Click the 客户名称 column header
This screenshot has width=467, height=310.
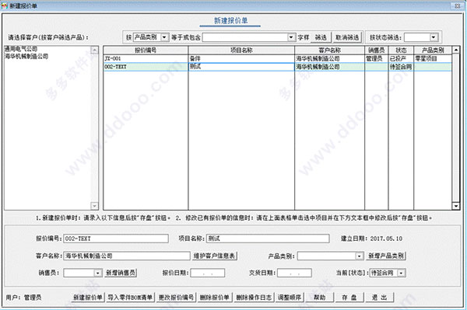[x=329, y=51]
